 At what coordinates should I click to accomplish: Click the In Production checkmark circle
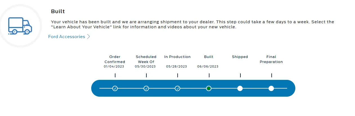[177, 89]
